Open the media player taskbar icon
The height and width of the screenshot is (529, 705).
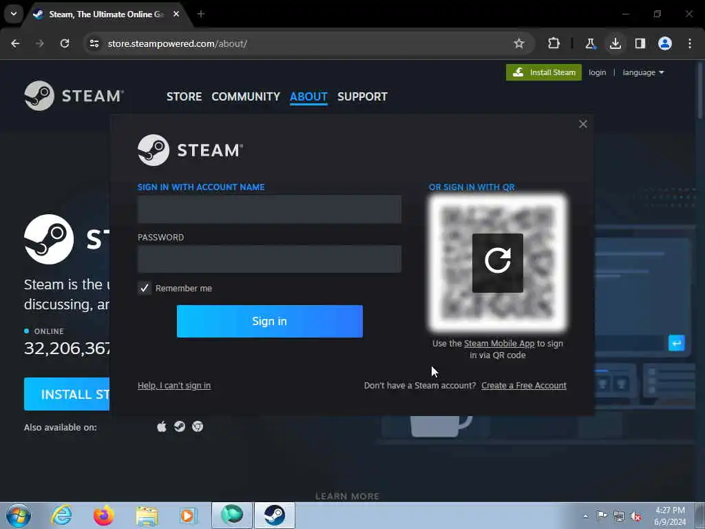(x=188, y=515)
